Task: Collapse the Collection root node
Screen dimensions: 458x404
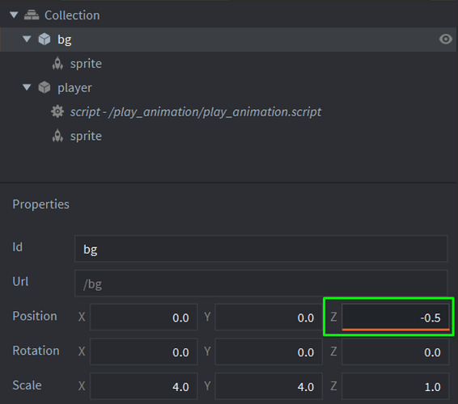Action: [14, 15]
